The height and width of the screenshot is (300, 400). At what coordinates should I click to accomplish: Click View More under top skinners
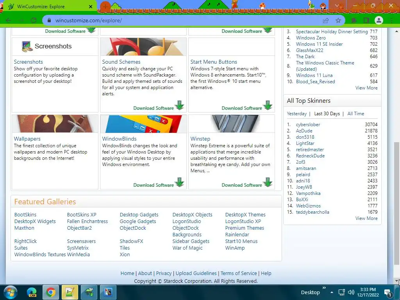tap(366, 218)
